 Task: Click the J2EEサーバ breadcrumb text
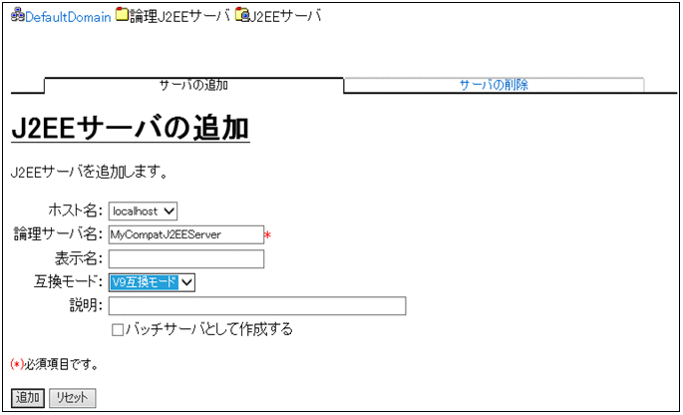(285, 16)
